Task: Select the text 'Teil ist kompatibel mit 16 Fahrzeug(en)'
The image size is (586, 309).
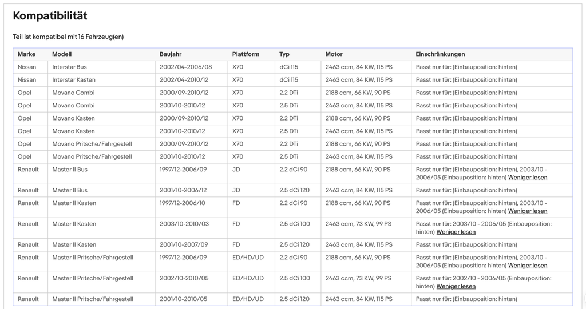Action: [x=69, y=37]
